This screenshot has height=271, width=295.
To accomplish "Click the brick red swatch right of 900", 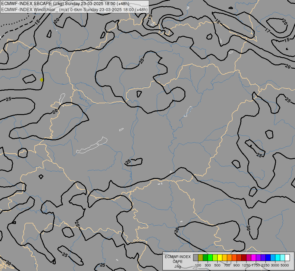I will [239, 257].
